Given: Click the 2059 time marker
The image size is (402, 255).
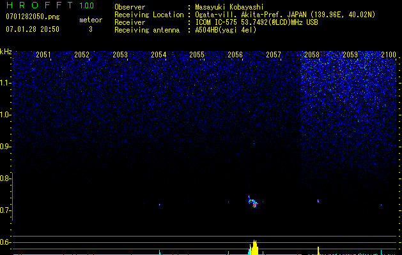Looking at the screenshot, I should (x=350, y=55).
